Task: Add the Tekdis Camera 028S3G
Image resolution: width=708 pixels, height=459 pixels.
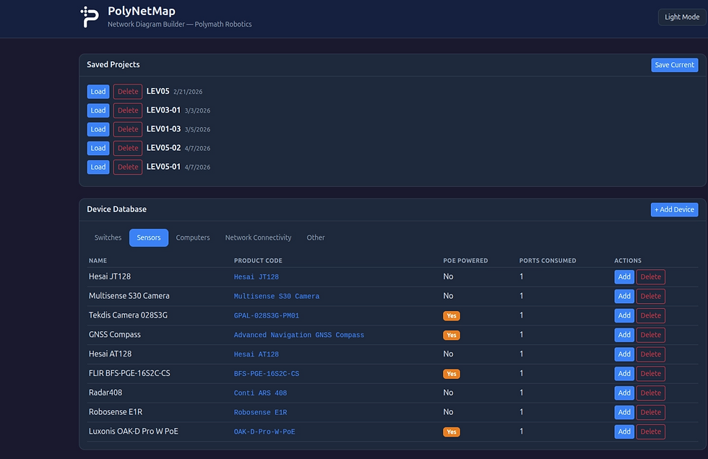Action: pyautogui.click(x=624, y=315)
